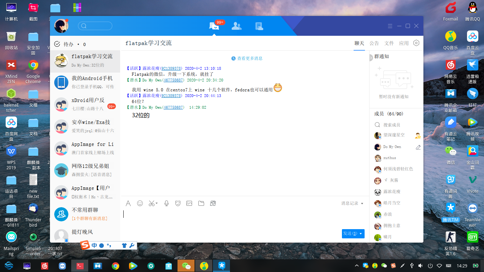This screenshot has height=272, width=484.
Task: Take a screenshot using the scissors icon
Action: pos(151,203)
